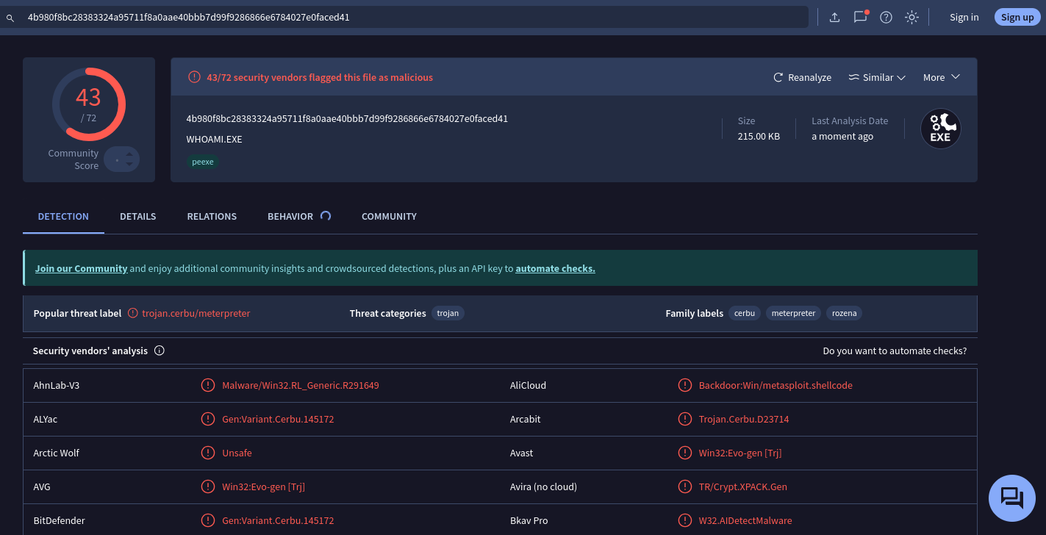Click the search magnifier icon
1046x535 pixels.
[10, 17]
